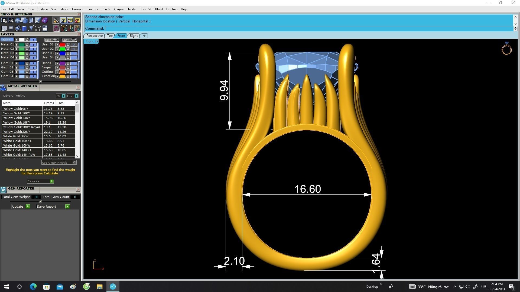
Task: Open the T-Splines menu
Action: point(172,9)
